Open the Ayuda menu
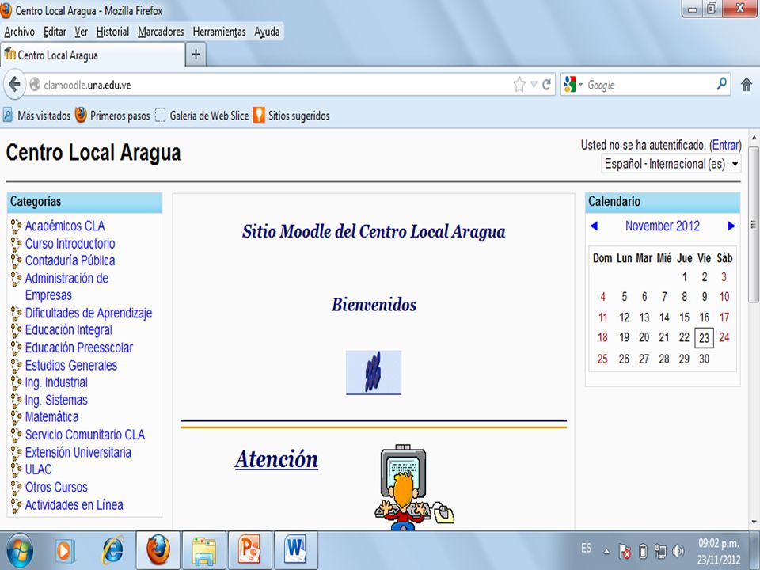Viewport: 760px width, 570px height. point(267,32)
